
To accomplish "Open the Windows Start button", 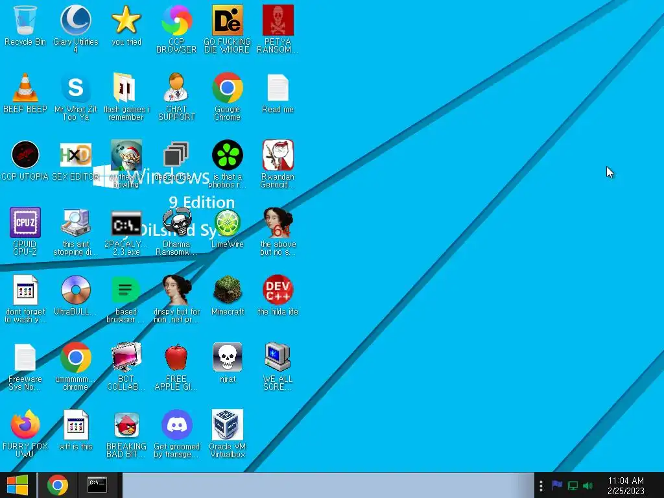I will (18, 485).
